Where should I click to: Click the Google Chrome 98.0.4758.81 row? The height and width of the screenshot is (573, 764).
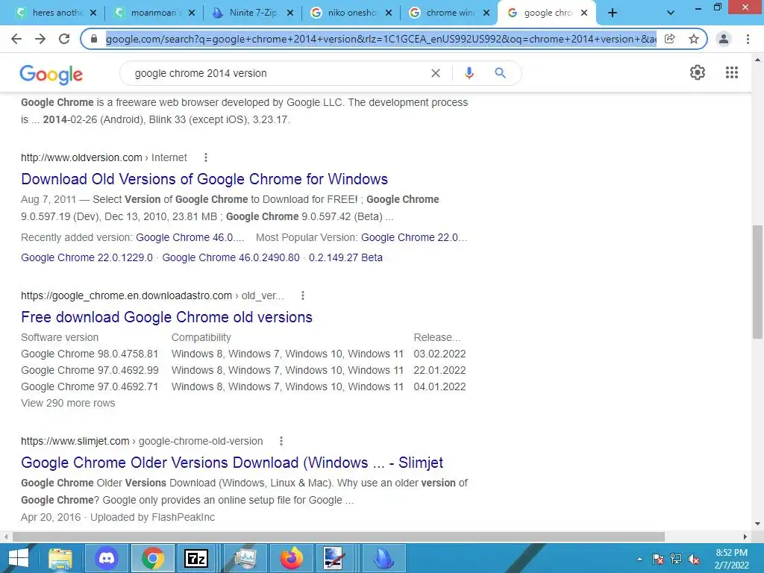tap(243, 354)
